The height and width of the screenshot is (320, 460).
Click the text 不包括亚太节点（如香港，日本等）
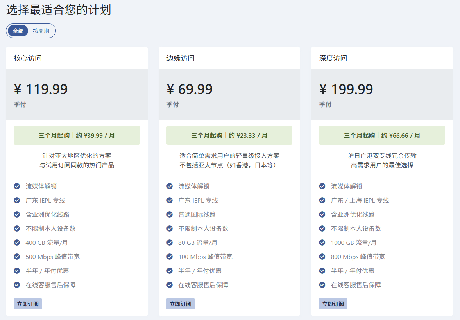pyautogui.click(x=228, y=165)
